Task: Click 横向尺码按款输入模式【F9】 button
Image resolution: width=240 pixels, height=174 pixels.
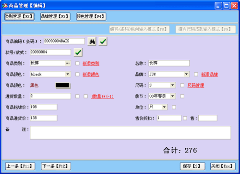Action: 205,29
